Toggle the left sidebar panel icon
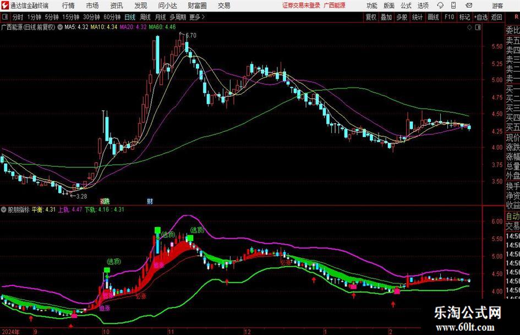520x335 pixels. tap(5, 17)
